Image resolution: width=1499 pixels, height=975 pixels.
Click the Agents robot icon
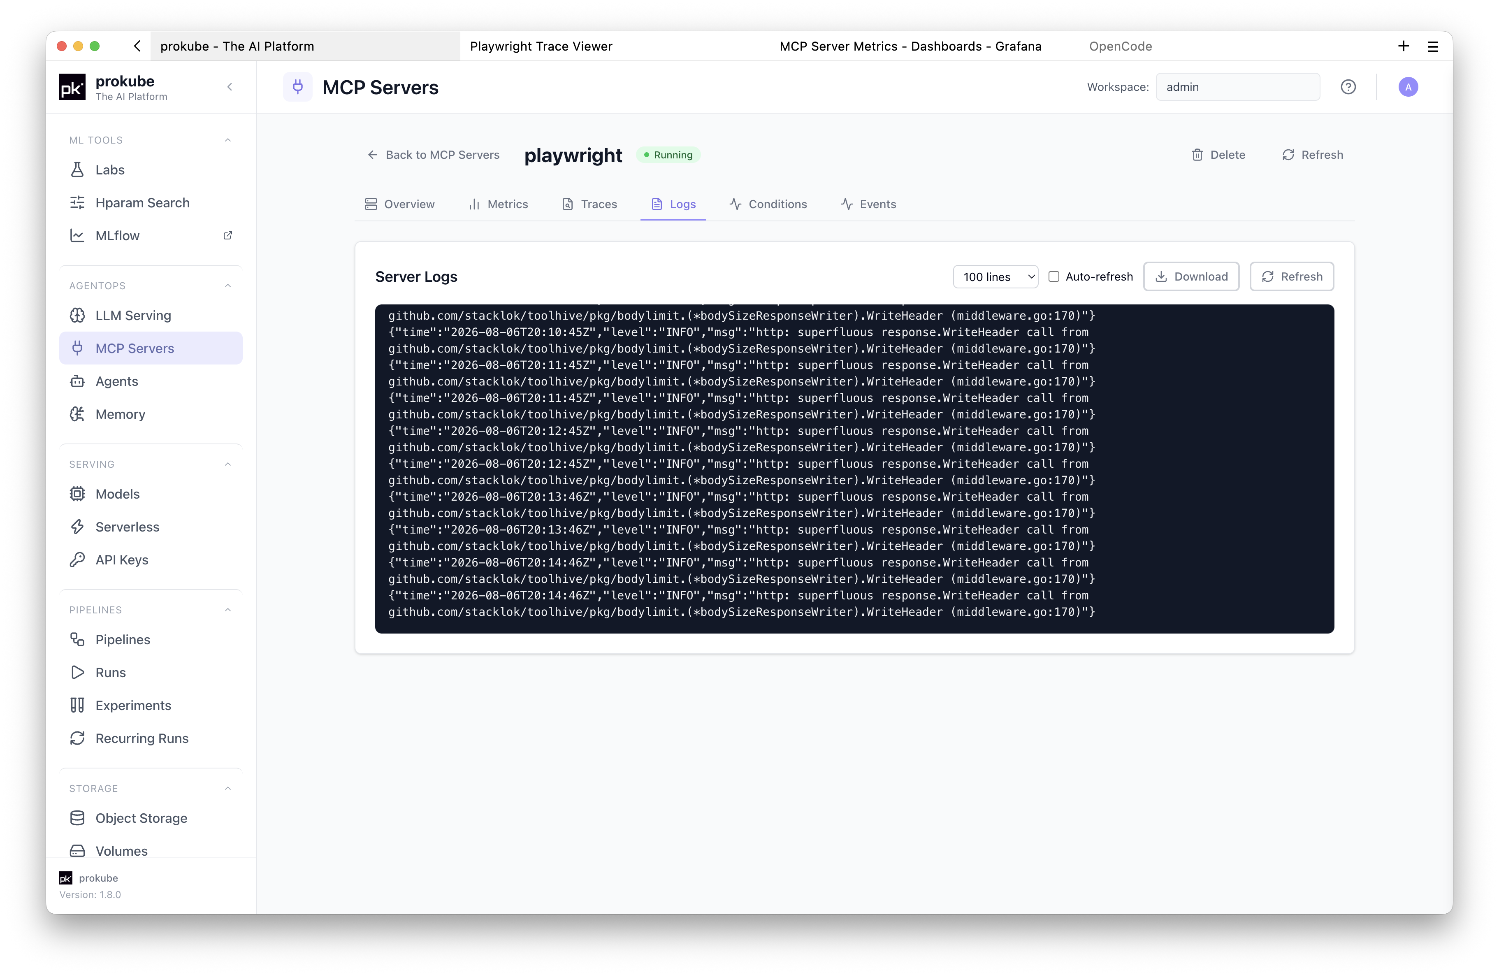click(77, 381)
